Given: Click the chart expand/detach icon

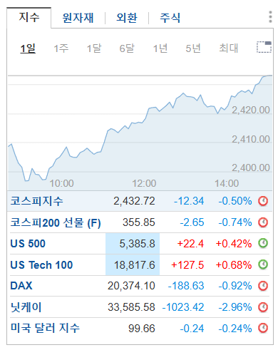Looking at the screenshot, I should coord(264,47).
